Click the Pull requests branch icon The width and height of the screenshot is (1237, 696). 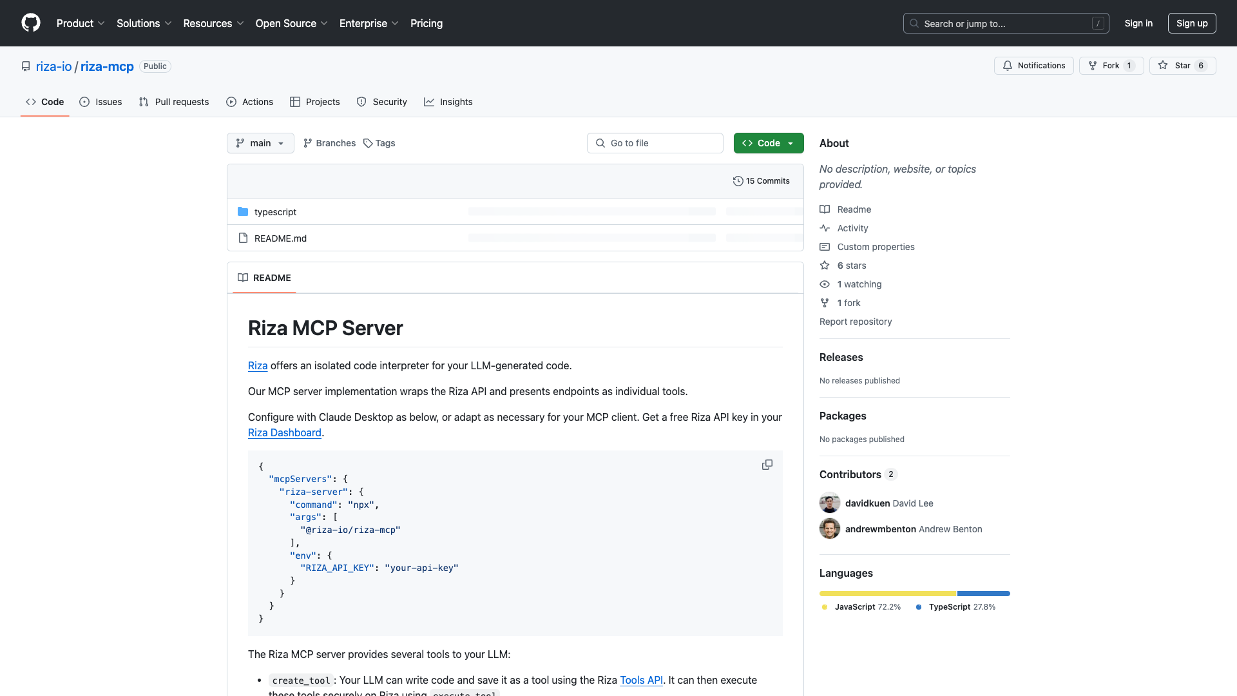144,102
